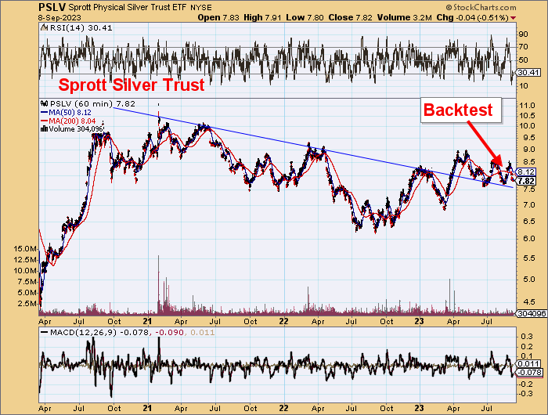Viewport: 548px width, 415px height.
Task: Click the RSI 30.41 axis marker
Action: 529,73
